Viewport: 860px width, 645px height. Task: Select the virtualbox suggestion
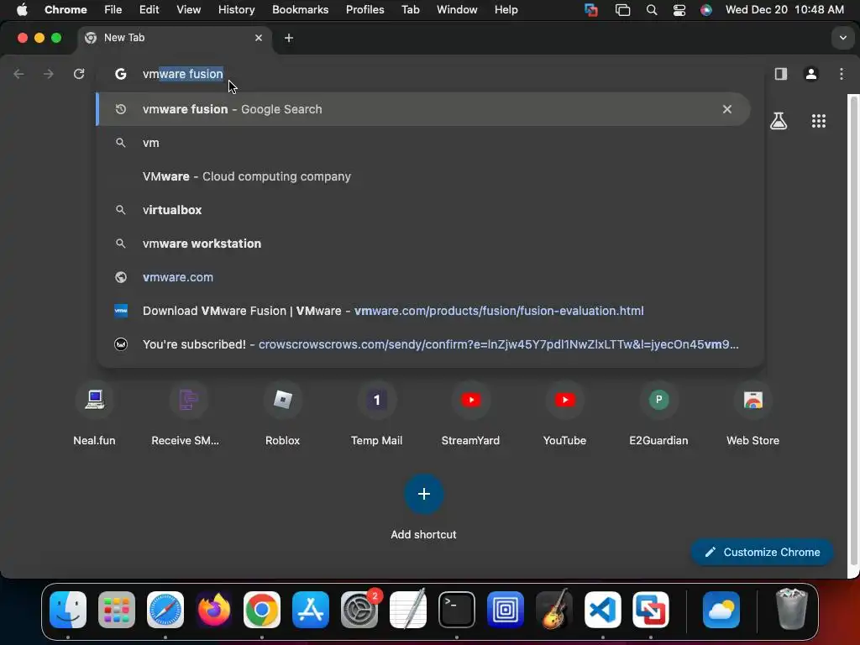(423, 210)
